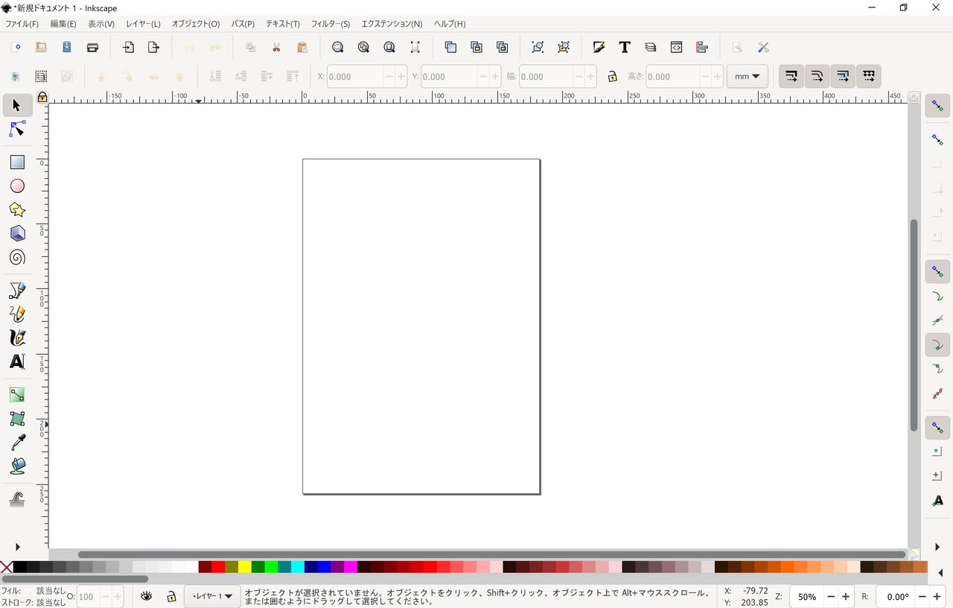Image resolution: width=953 pixels, height=608 pixels.
Task: Click the Undo arrow button
Action: tap(189, 47)
